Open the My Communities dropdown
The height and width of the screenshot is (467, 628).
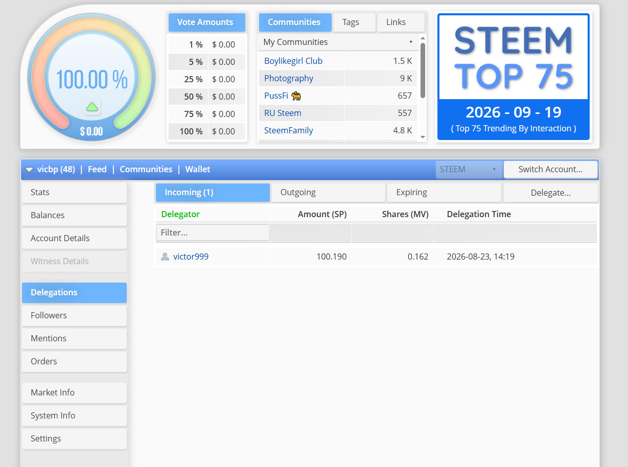tap(338, 42)
